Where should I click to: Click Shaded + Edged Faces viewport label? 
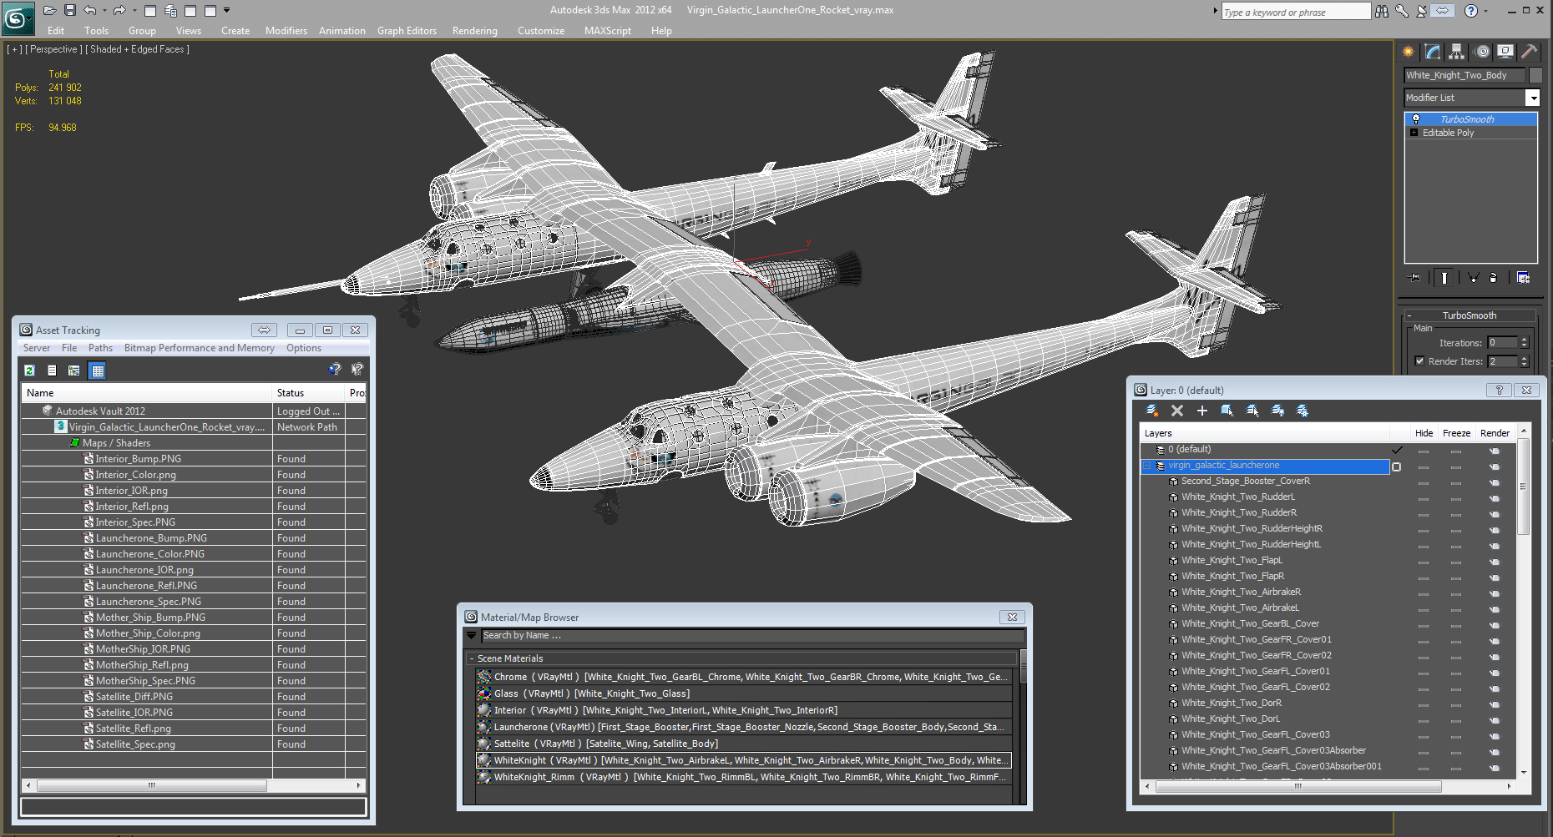(x=139, y=49)
